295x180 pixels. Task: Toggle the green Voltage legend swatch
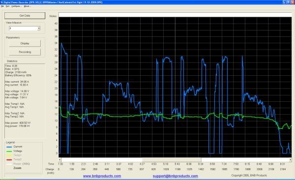9,151
